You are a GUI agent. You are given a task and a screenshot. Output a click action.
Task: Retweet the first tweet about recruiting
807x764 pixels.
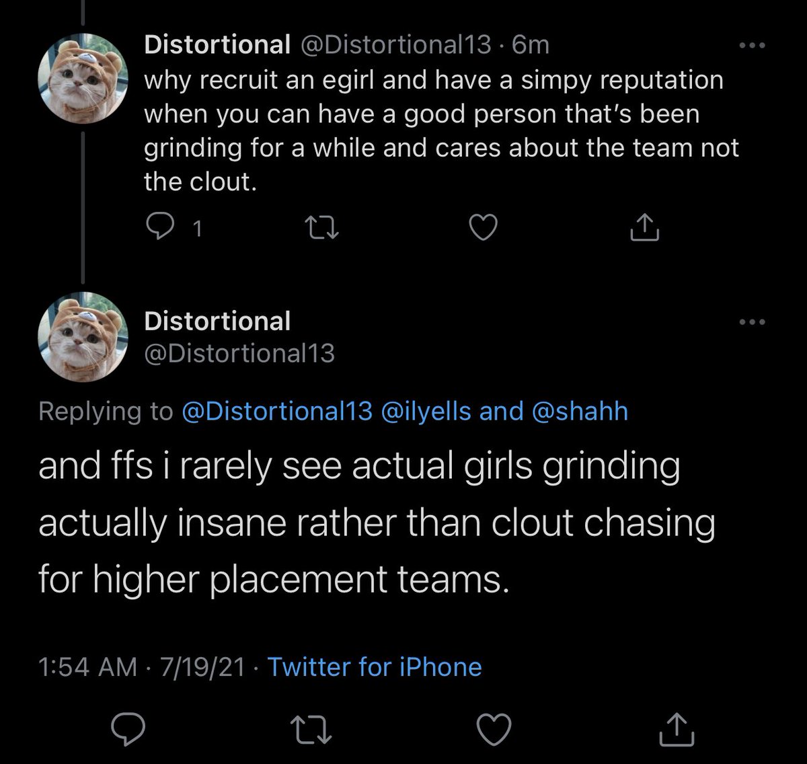(x=322, y=229)
